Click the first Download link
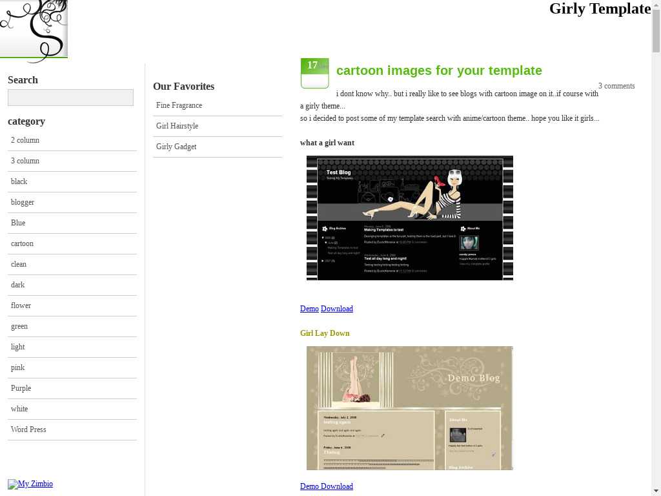 point(337,309)
